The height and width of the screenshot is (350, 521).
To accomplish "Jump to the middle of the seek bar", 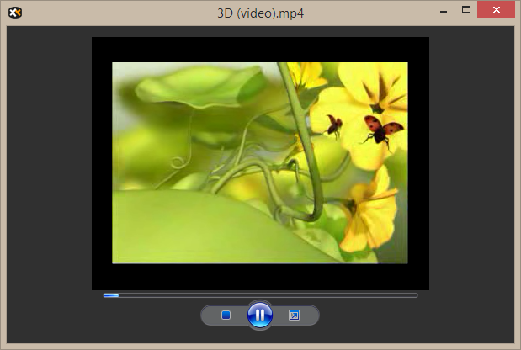I will click(x=260, y=295).
